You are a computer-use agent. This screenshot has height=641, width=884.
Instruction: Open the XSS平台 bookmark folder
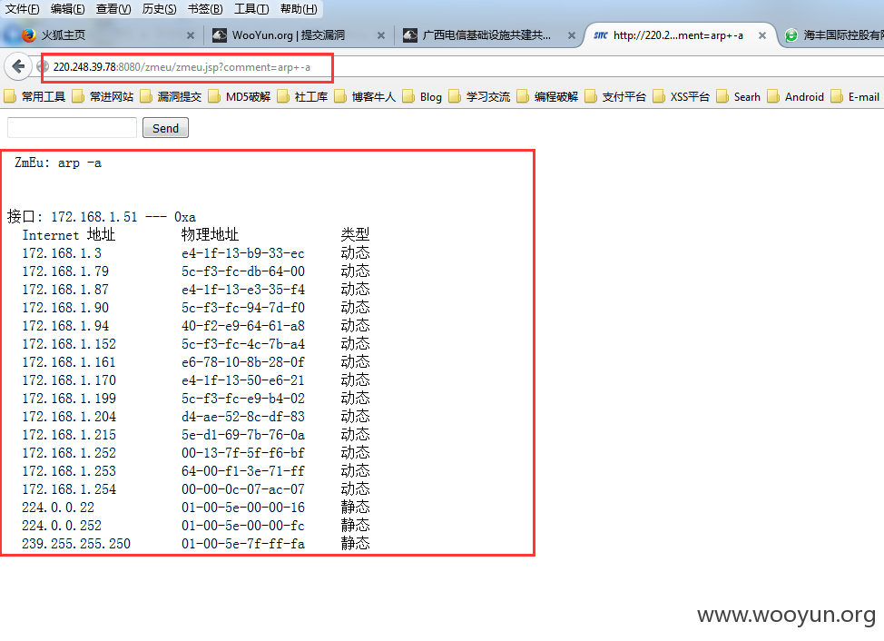[x=681, y=96]
